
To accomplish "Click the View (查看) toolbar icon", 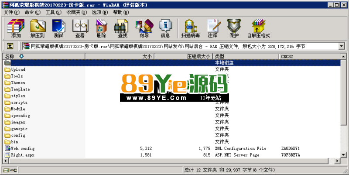I will [x=80, y=28].
